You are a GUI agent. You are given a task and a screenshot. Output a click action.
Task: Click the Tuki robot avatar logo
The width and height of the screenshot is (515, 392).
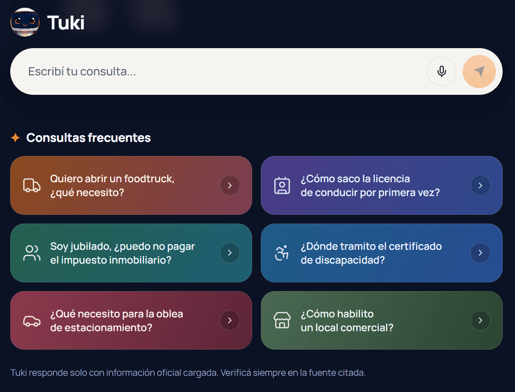tap(25, 22)
